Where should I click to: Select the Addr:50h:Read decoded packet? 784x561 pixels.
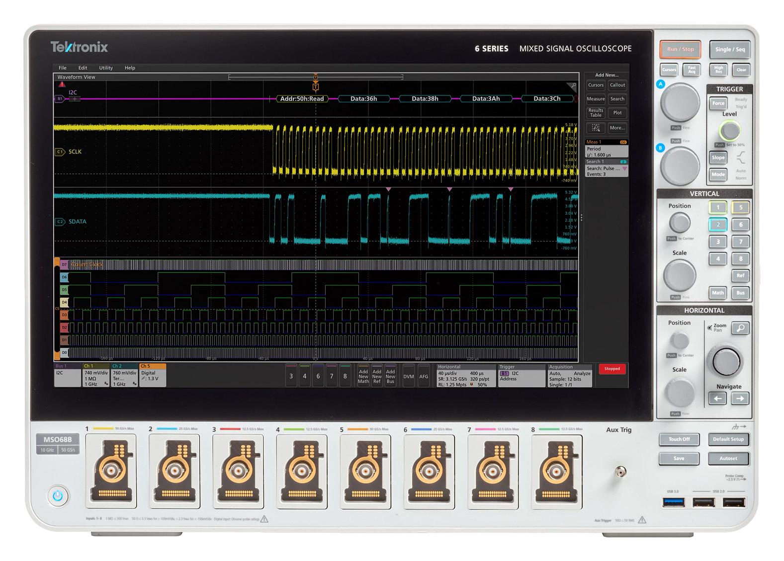click(302, 99)
